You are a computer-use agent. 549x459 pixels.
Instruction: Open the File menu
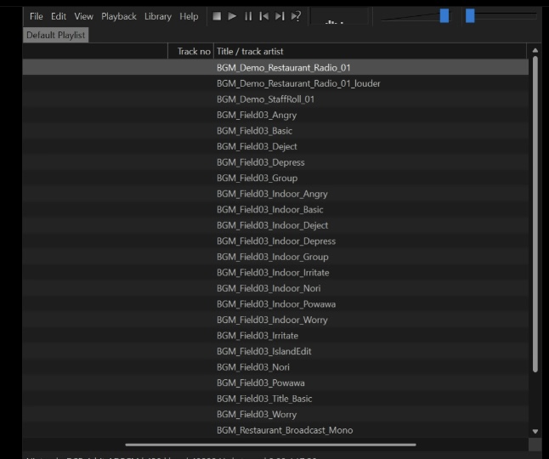pyautogui.click(x=37, y=16)
